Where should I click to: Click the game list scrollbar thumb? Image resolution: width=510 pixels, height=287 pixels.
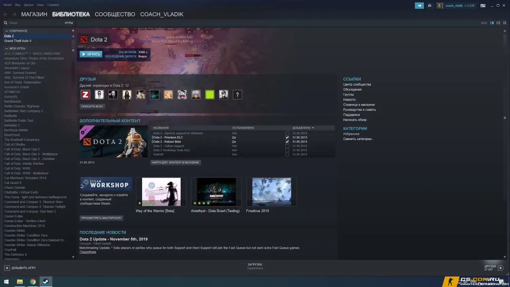[x=73, y=46]
